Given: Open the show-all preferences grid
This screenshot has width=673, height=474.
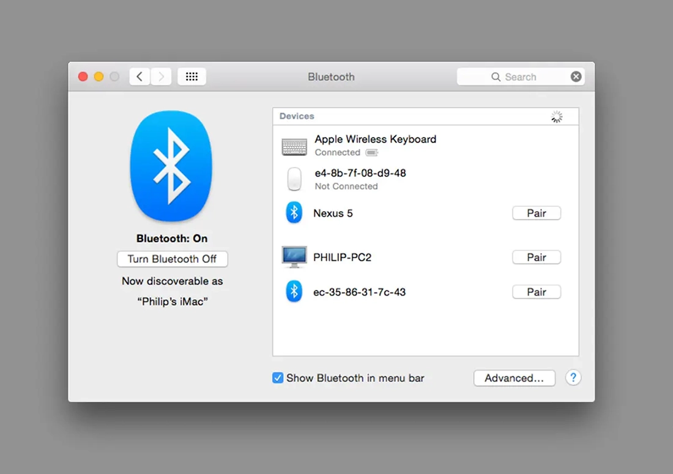Looking at the screenshot, I should [x=191, y=76].
